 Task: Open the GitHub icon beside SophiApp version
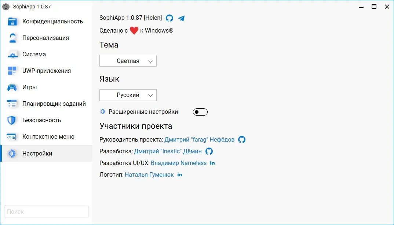coord(169,18)
